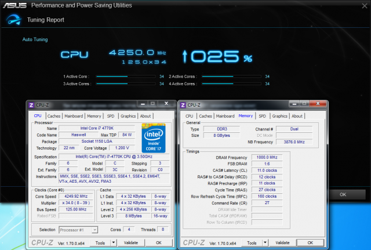Click OK button in ASUS Tuning Report
Screen dimensions: 371x250
click(343, 194)
